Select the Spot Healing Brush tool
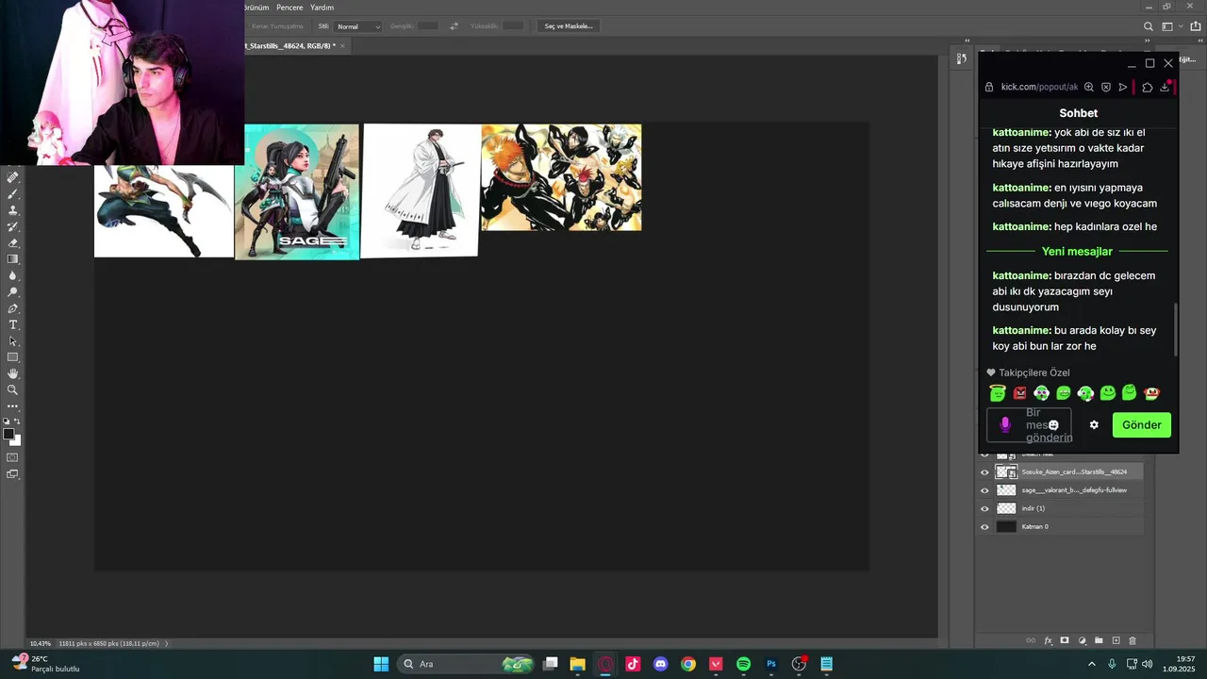 click(x=13, y=177)
